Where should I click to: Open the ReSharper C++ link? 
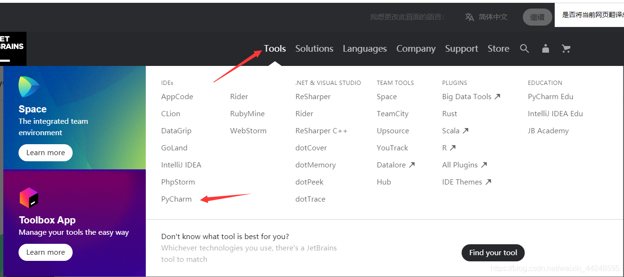click(321, 131)
